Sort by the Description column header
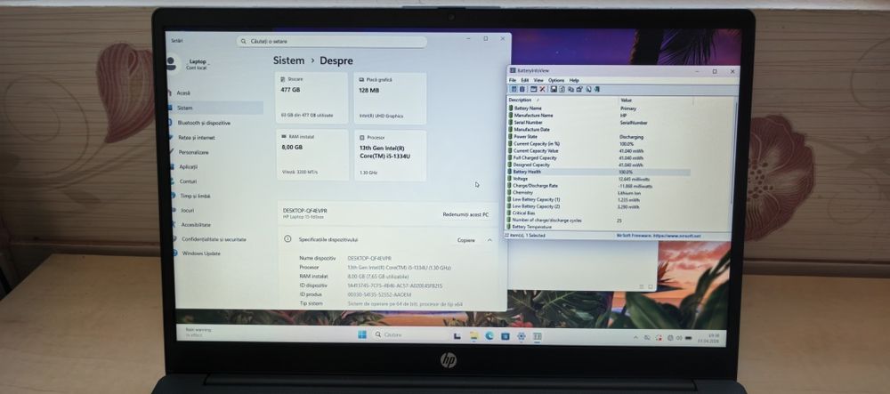890x394 pixels. [x=562, y=101]
